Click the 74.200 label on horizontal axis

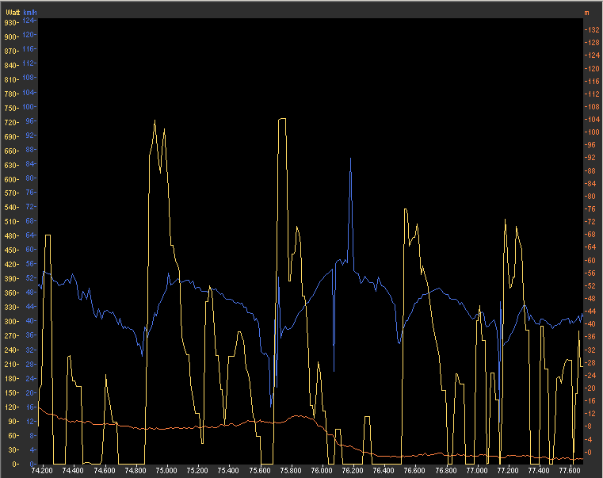click(41, 471)
